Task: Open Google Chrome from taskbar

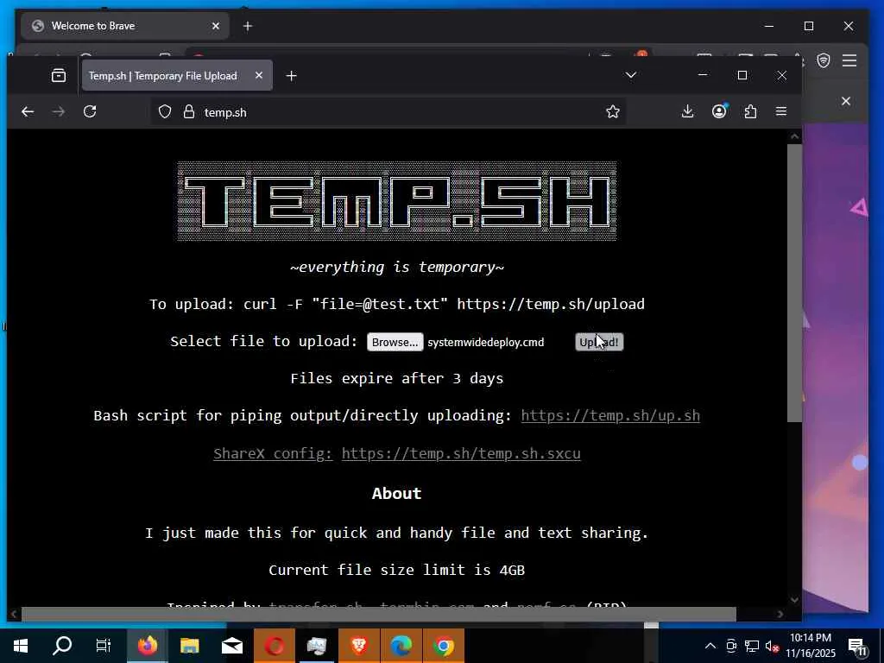Action: (x=444, y=646)
